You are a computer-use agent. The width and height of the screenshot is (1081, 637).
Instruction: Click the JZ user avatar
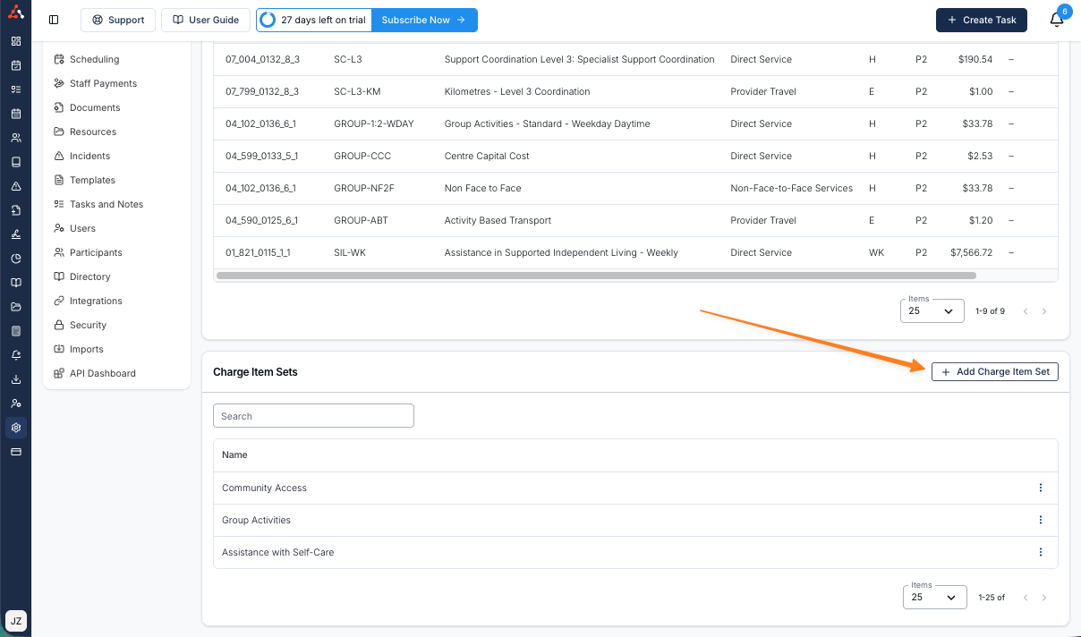coord(16,620)
